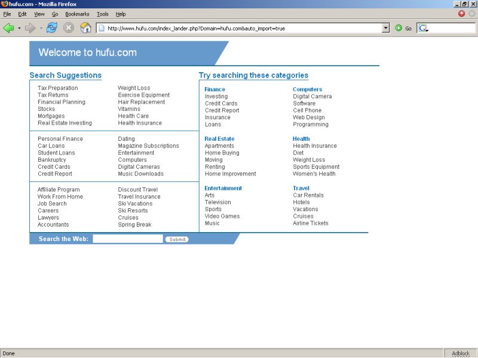
Task: Open the Tax Preparation link
Action: pyautogui.click(x=57, y=88)
